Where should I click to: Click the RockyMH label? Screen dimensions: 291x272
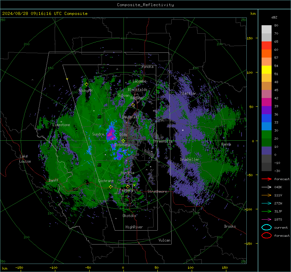tap(85, 91)
